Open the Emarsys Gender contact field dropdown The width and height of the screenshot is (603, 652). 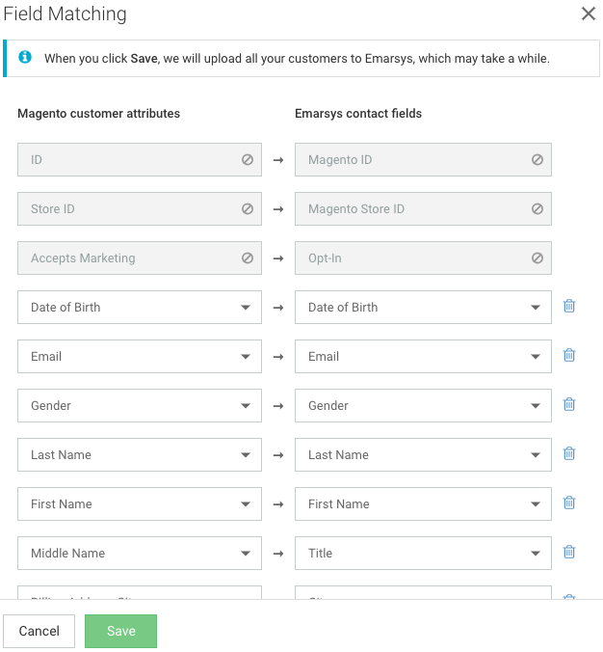(x=423, y=405)
